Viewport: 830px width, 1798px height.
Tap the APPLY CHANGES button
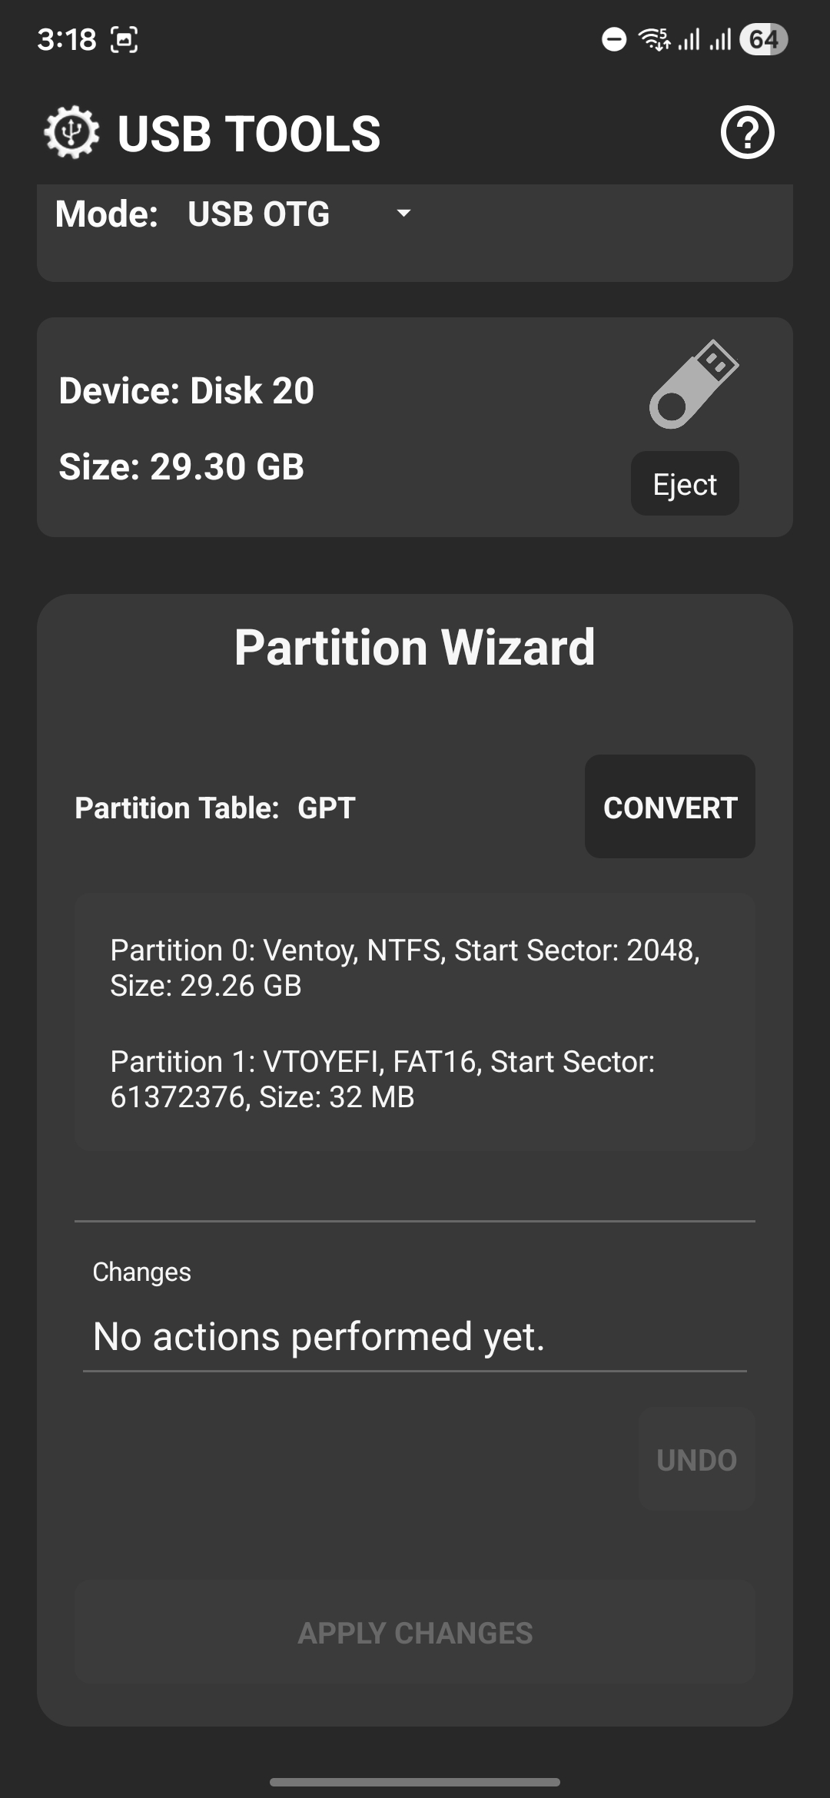pyautogui.click(x=415, y=1633)
